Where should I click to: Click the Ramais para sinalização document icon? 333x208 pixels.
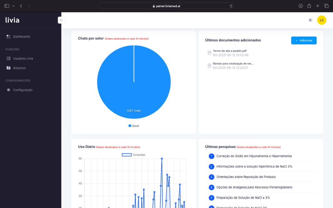coord(210,65)
